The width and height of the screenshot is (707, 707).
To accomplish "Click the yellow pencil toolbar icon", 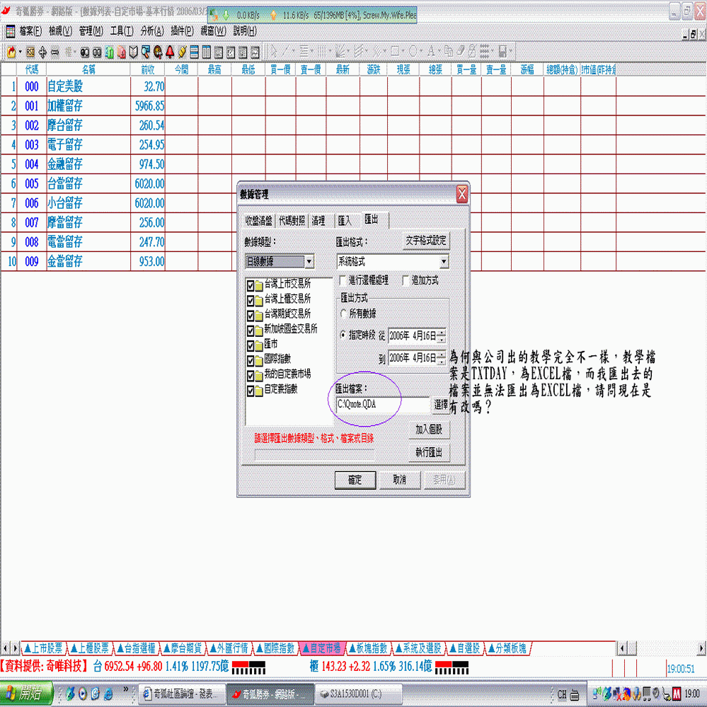I will point(182,52).
